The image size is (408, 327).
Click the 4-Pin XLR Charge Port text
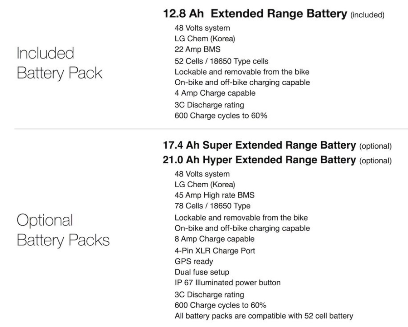tap(215, 251)
